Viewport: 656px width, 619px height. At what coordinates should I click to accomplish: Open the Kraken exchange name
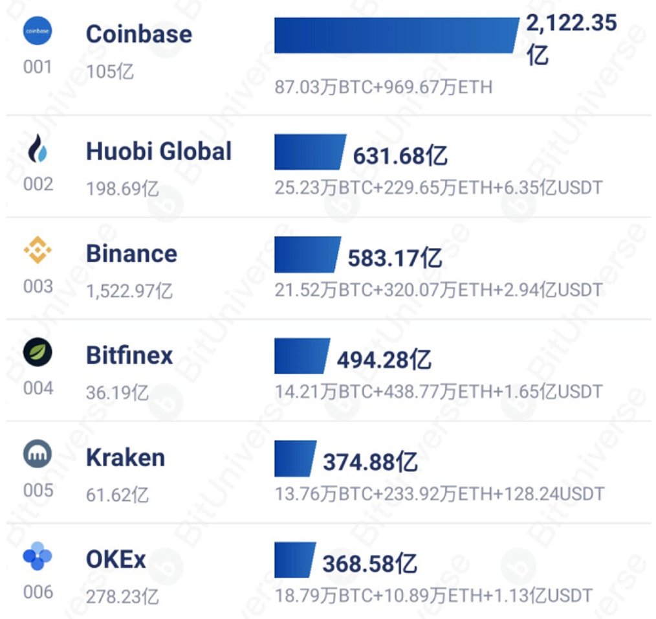126,458
